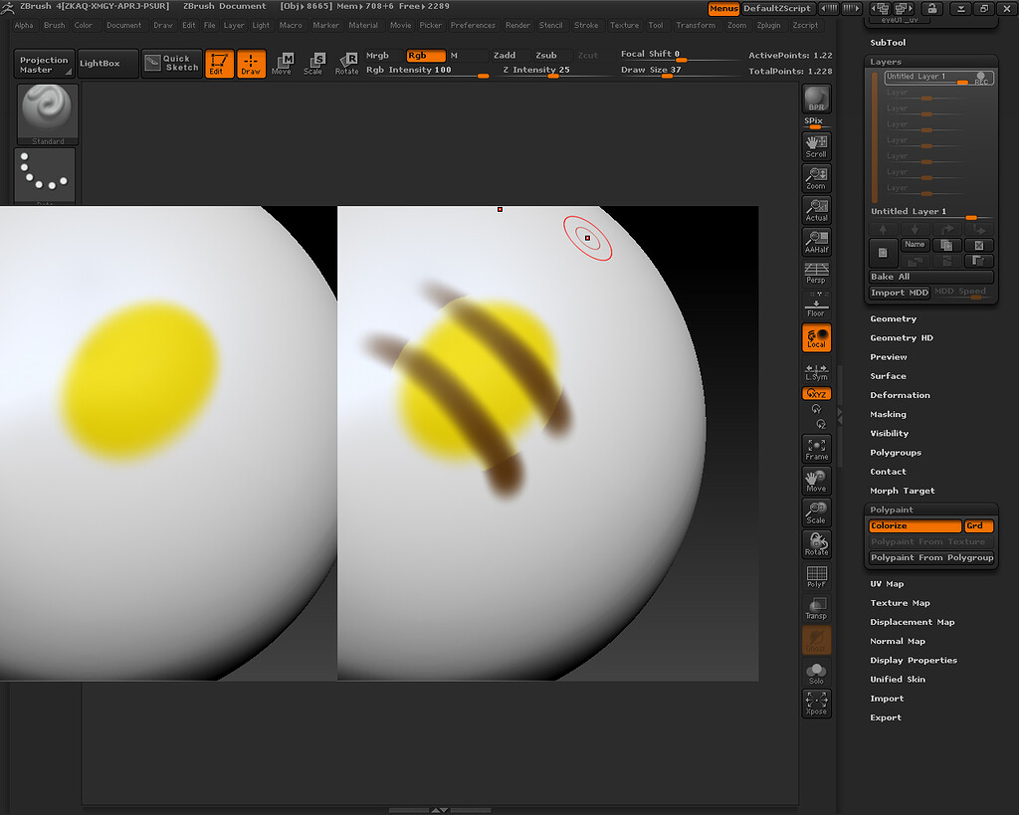Select the Standard brush thumbnail
Viewport: 1019px width, 815px height.
[x=47, y=112]
